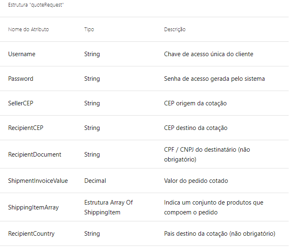Click the 'Estrutura Array Of ShippingItem' type
This screenshot has height=248, width=296.
click(108, 207)
